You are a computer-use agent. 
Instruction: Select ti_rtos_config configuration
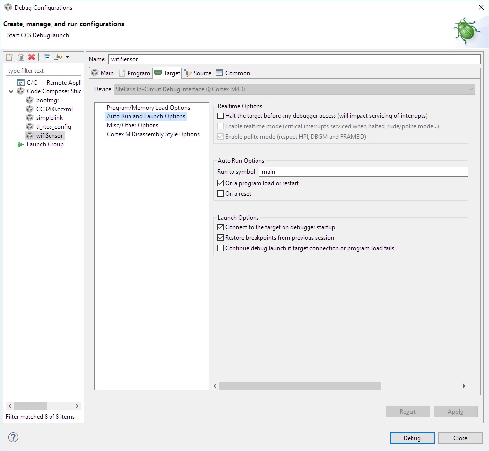53,126
